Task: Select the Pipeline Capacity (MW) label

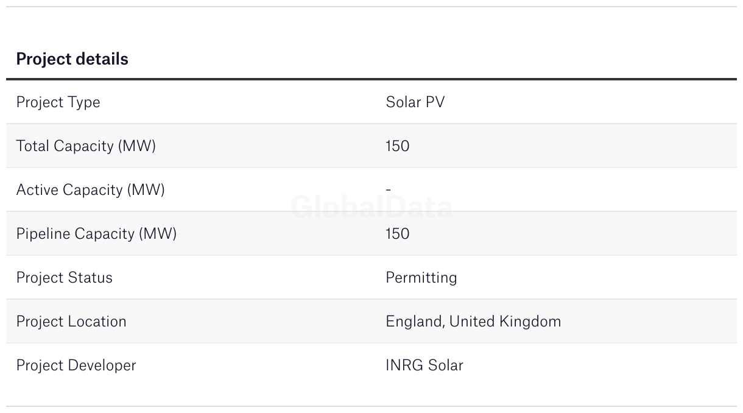Action: tap(96, 234)
